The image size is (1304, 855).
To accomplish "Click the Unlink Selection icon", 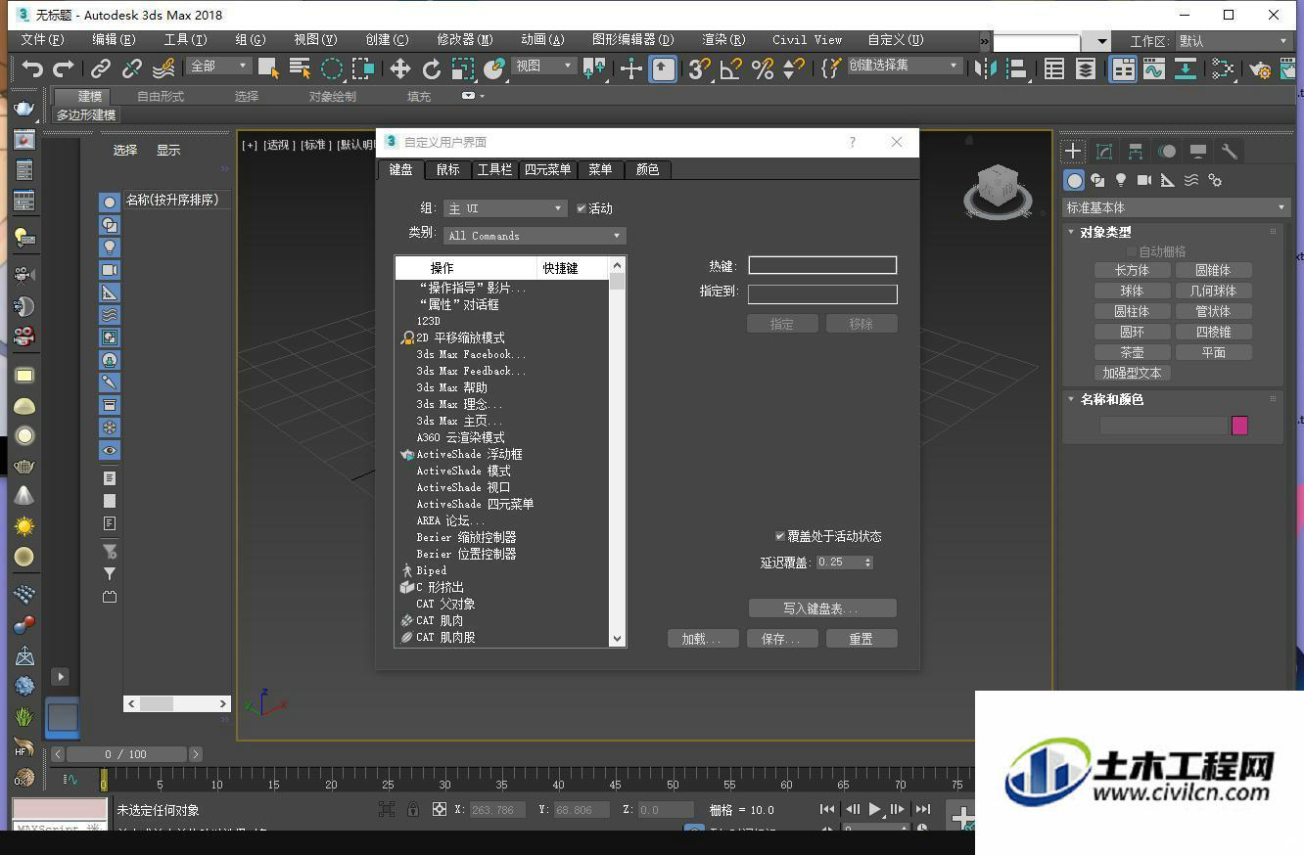I will (131, 68).
